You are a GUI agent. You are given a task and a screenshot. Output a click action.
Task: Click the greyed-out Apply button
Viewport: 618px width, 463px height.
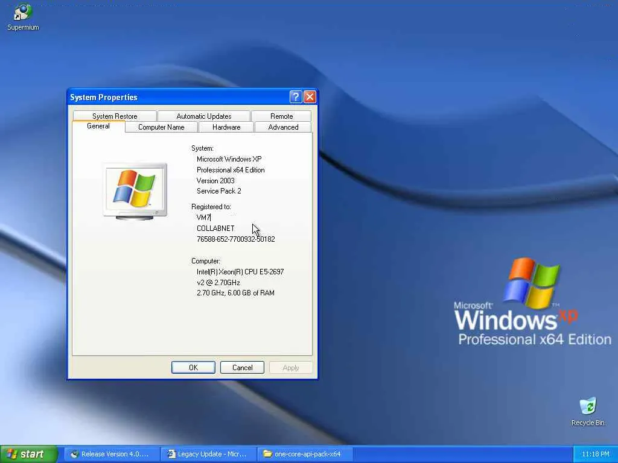click(291, 367)
